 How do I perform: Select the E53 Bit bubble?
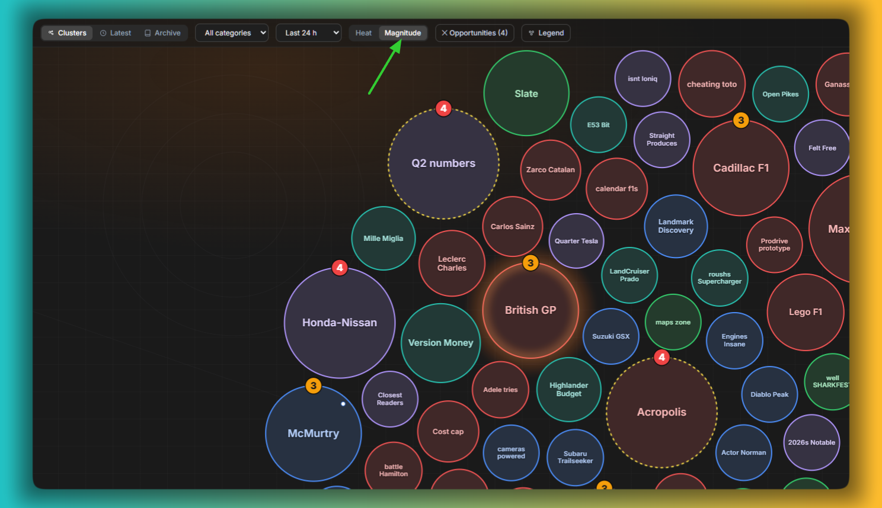point(599,125)
